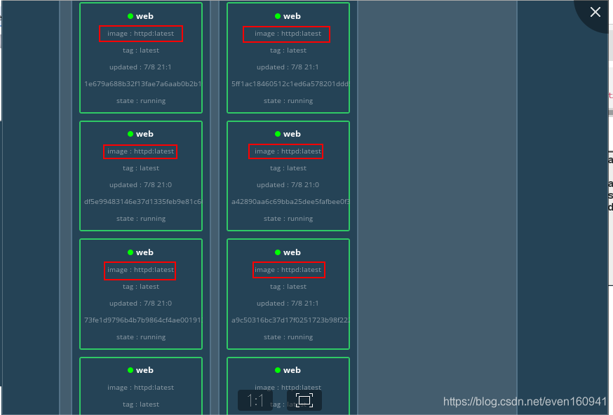613x415 pixels.
Task: Click 'image : httpd:latest' in the 73fe1d9796b4 card
Action: (140, 270)
